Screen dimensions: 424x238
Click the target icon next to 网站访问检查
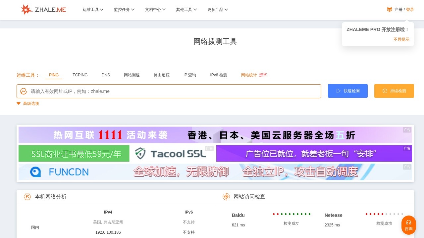(x=226, y=197)
